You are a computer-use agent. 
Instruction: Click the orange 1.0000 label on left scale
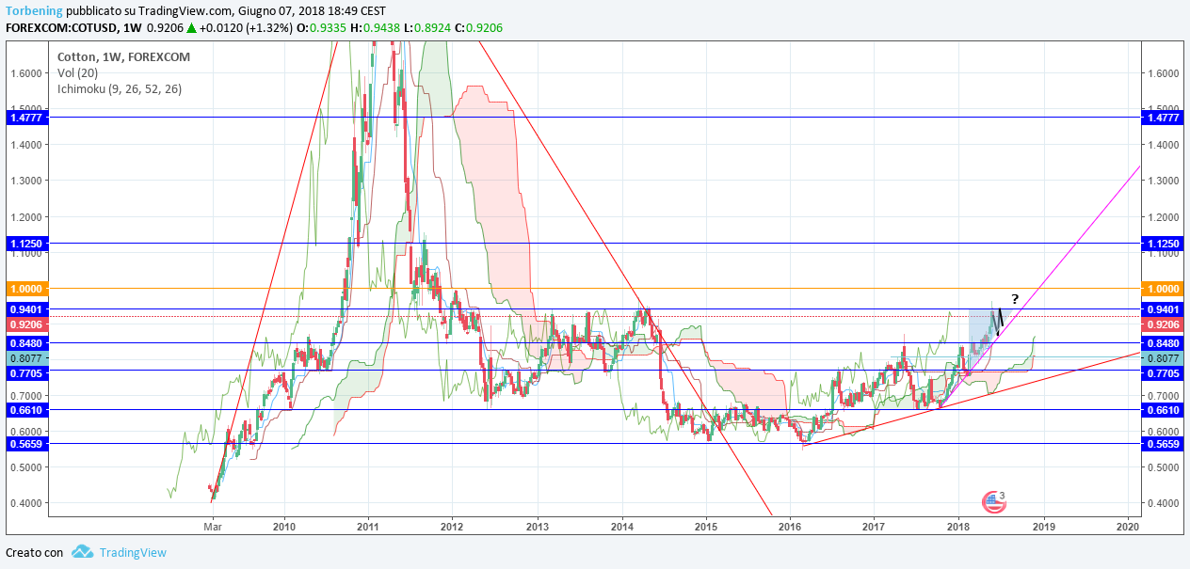(x=26, y=289)
